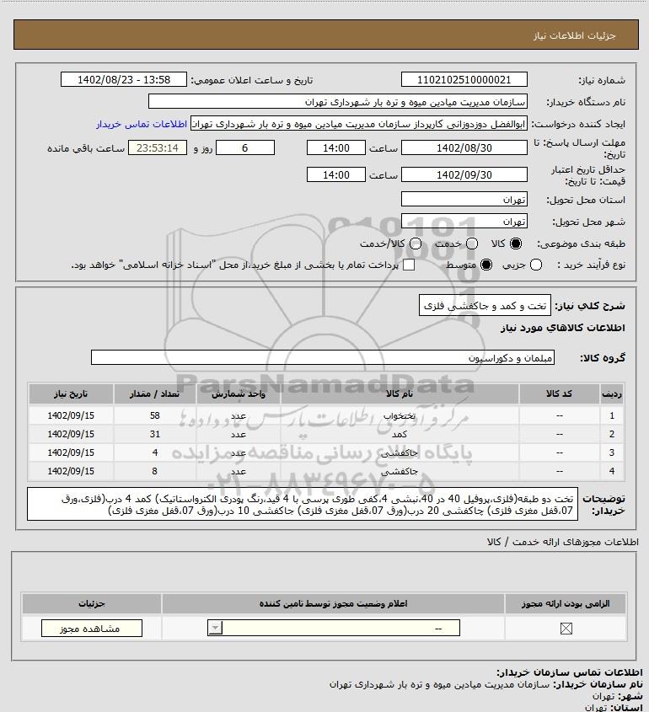The image size is (649, 712).
Task: Open the اعلام وضعیت مجوز dropdown
Action: pyautogui.click(x=334, y=629)
